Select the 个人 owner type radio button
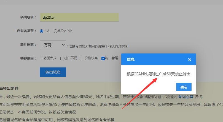Image resolution: width=223 pixels, height=122 pixels. [x=42, y=31]
